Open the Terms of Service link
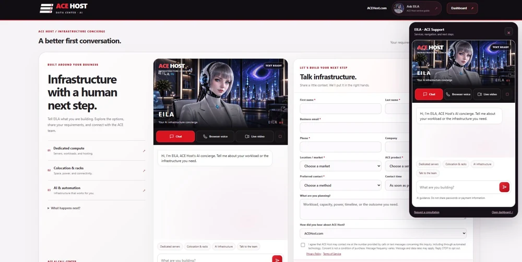Viewport: 522px width, 262px height. click(x=332, y=254)
